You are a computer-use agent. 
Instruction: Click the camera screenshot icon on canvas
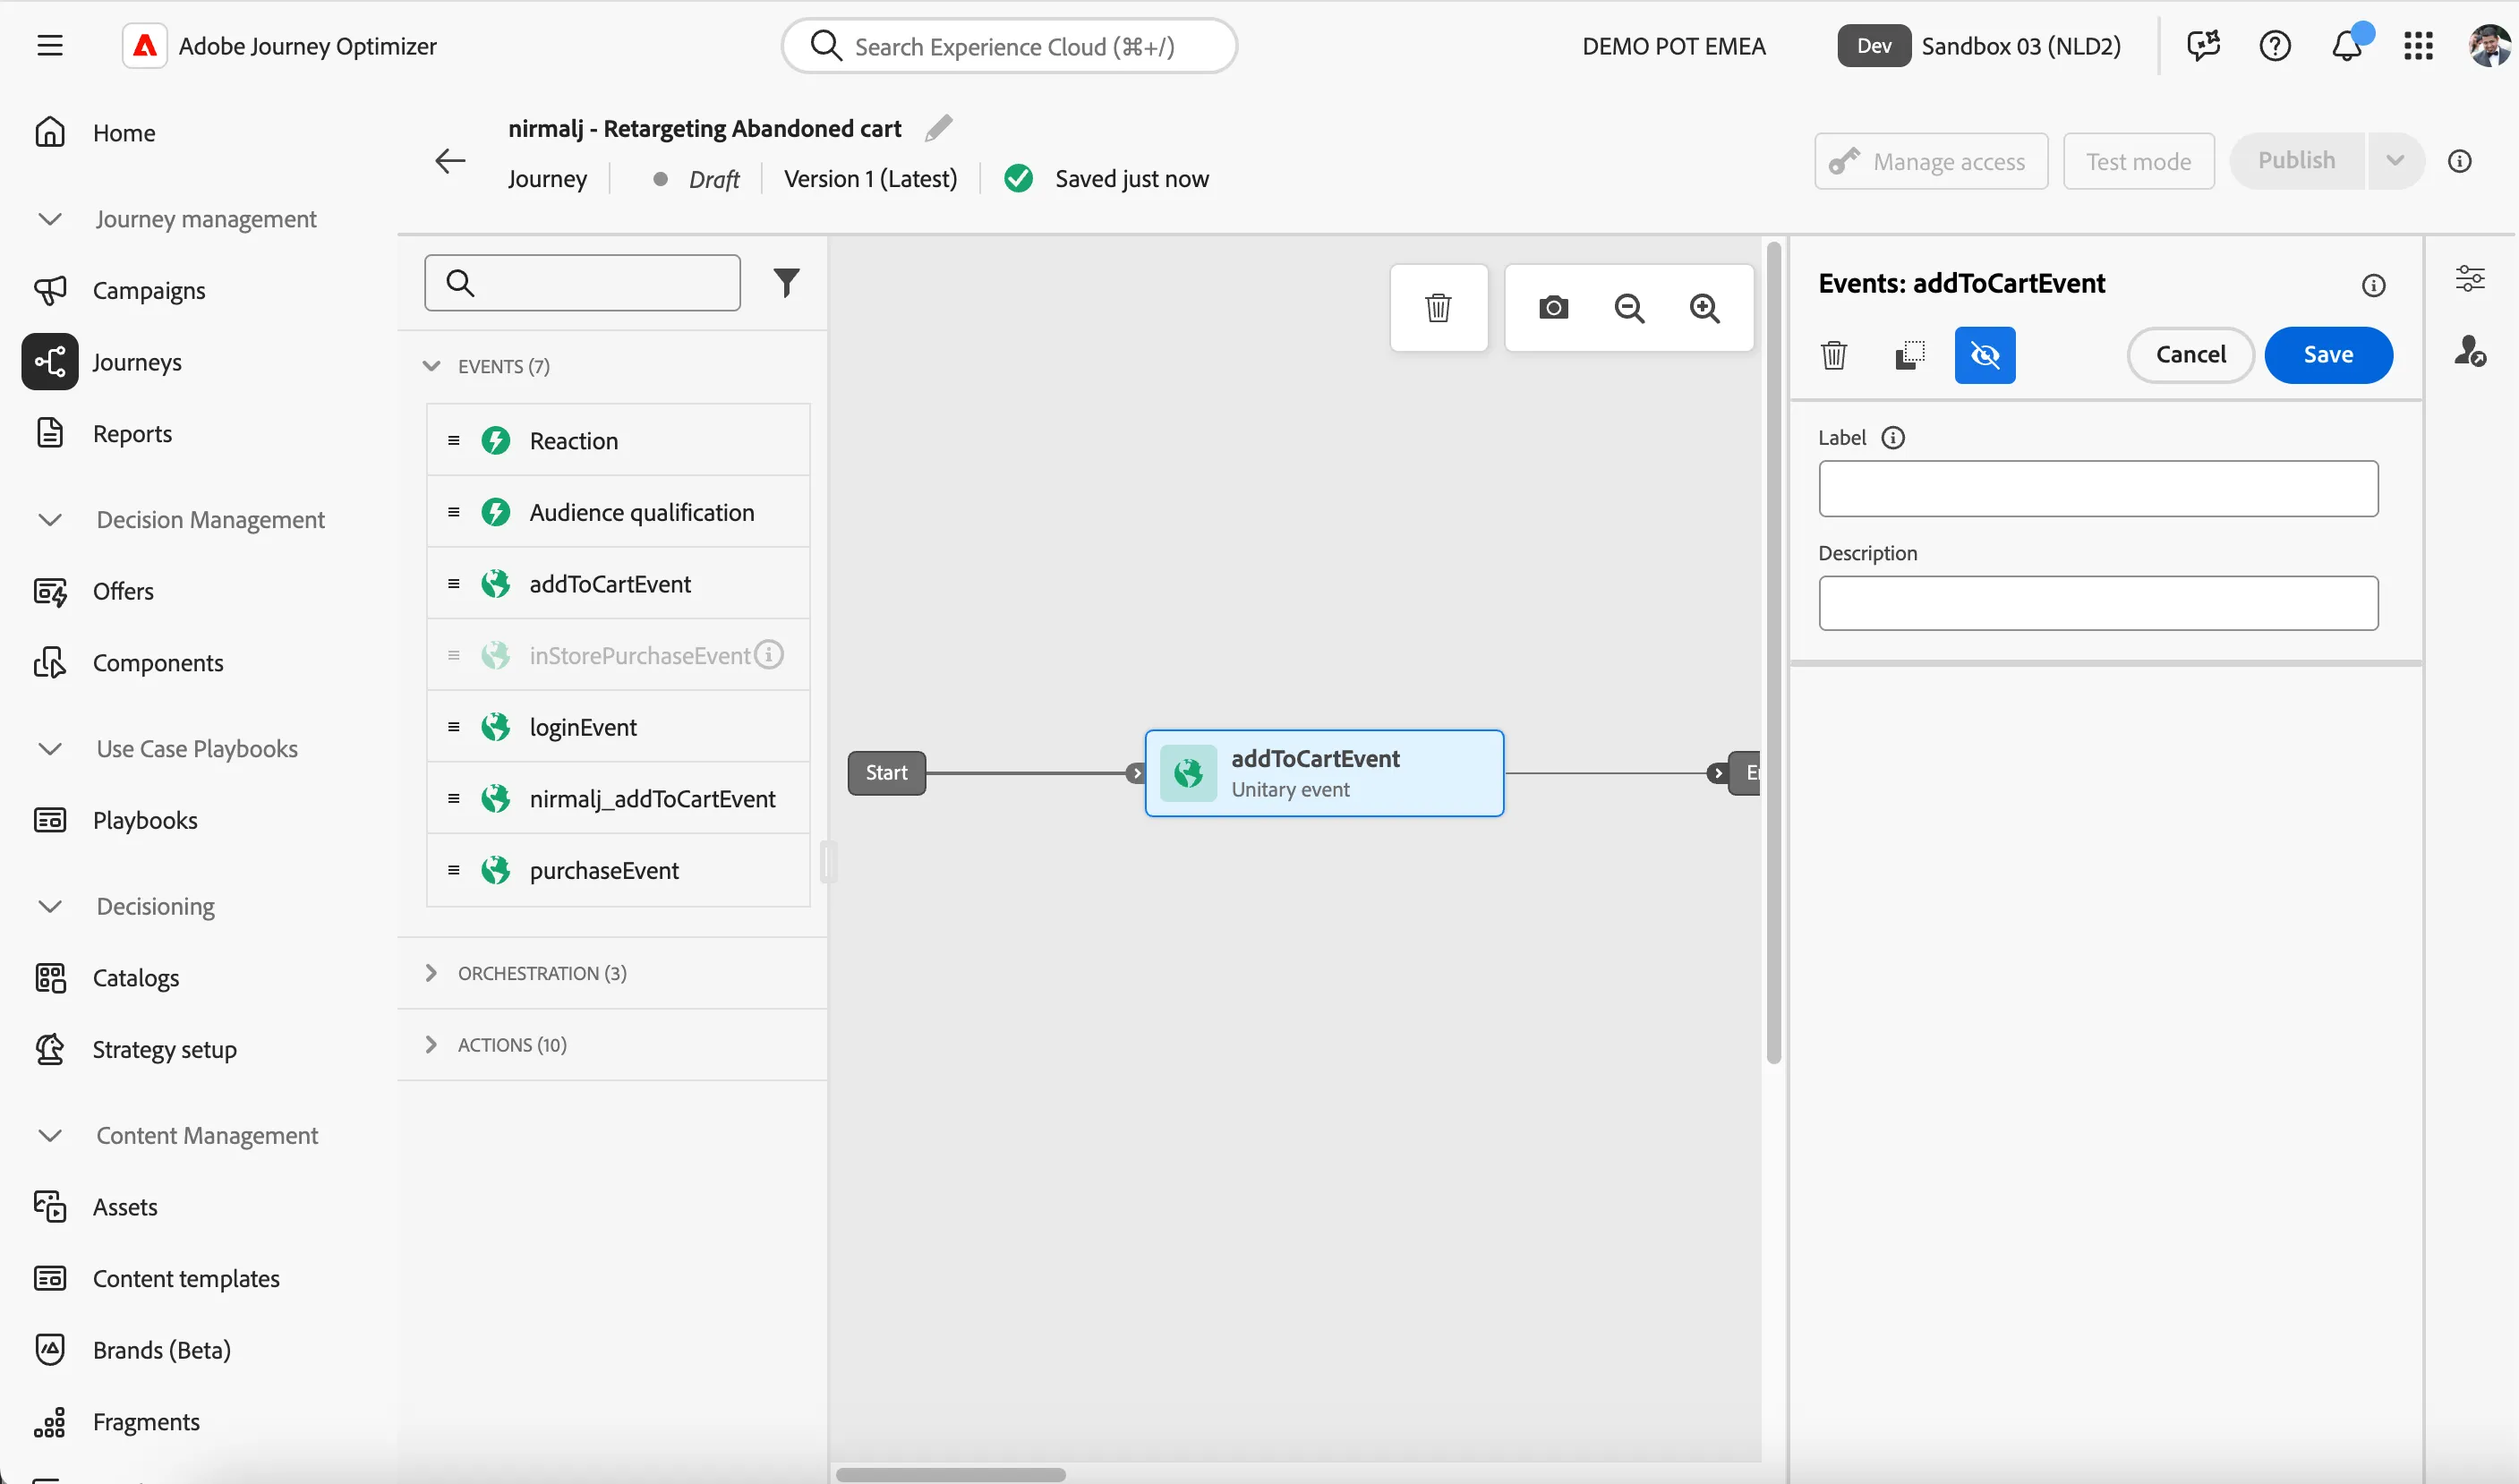tap(1552, 307)
